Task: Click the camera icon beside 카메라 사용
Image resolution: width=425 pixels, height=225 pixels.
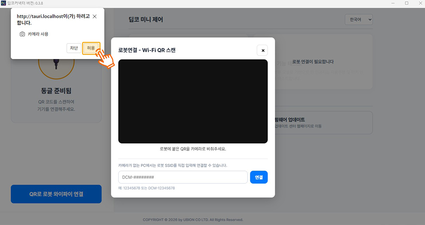Action: point(22,34)
